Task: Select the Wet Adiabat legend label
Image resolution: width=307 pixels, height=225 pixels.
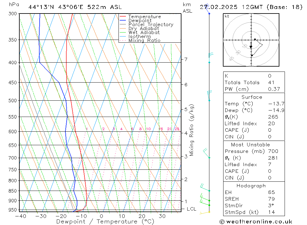Action: pyautogui.click(x=144, y=33)
